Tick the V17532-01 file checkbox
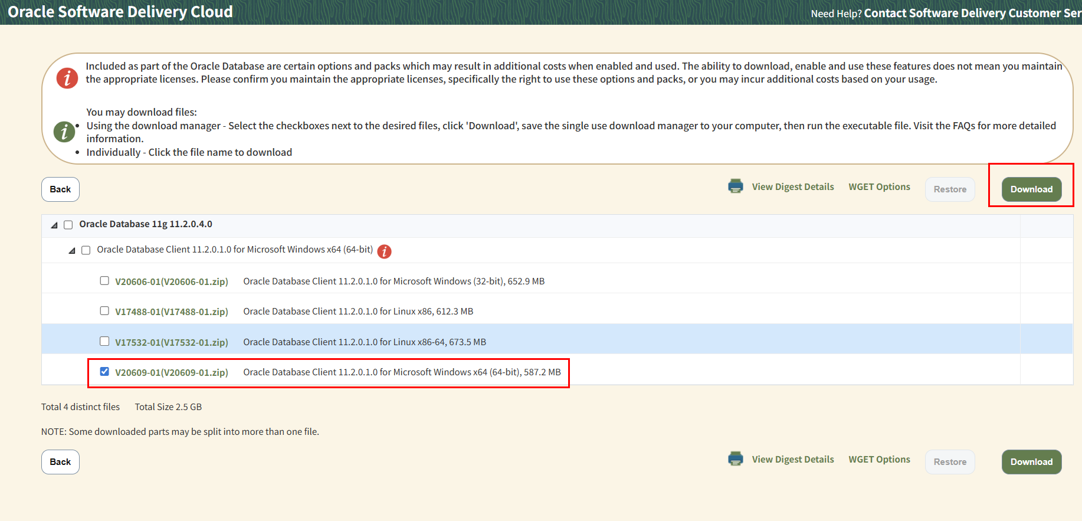 pyautogui.click(x=104, y=341)
